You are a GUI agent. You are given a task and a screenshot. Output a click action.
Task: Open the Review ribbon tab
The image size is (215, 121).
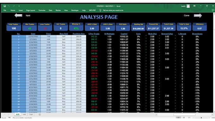point(58,10)
